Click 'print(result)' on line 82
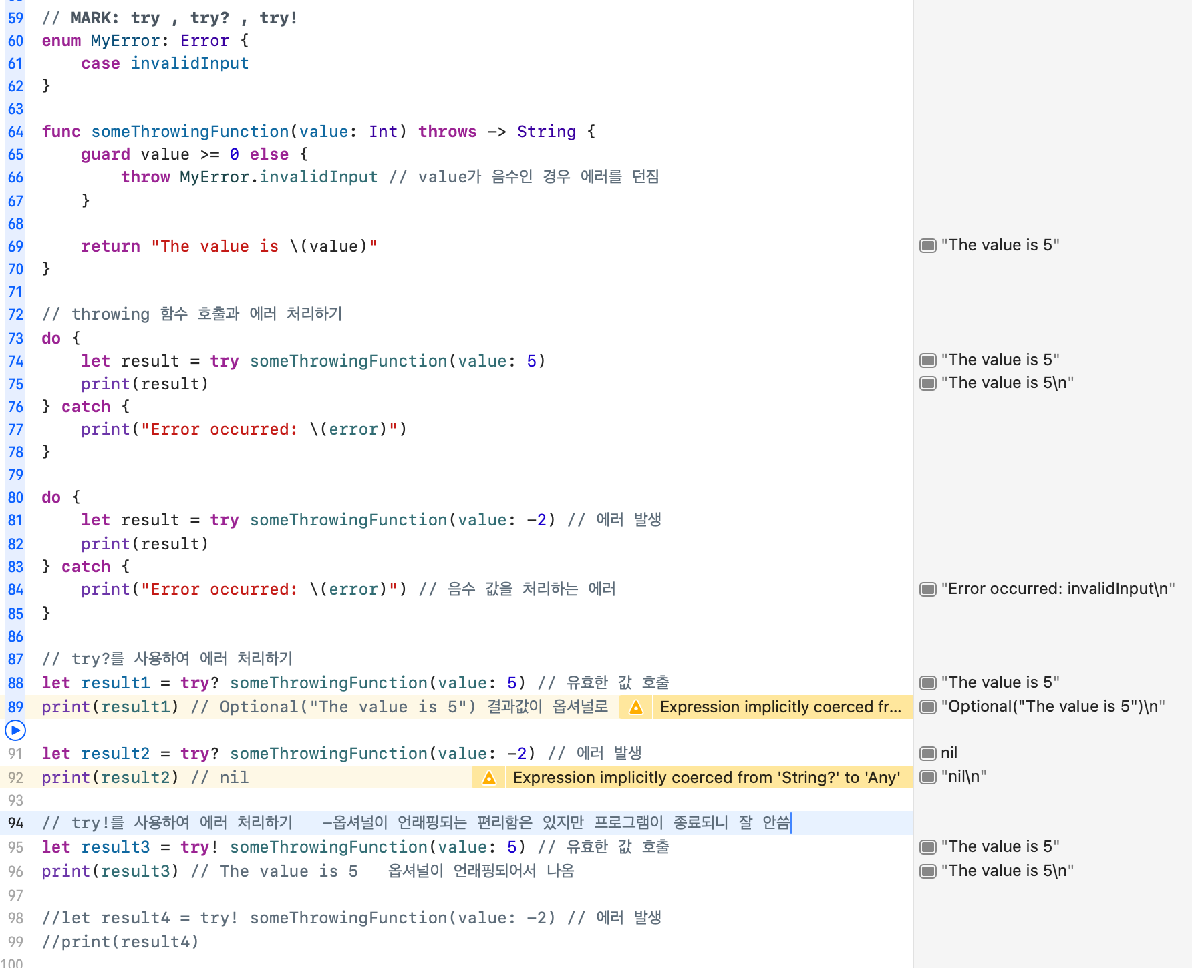 (145, 544)
